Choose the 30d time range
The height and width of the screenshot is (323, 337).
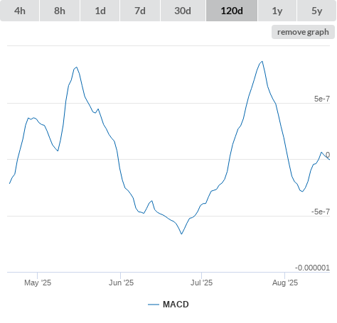(183, 11)
